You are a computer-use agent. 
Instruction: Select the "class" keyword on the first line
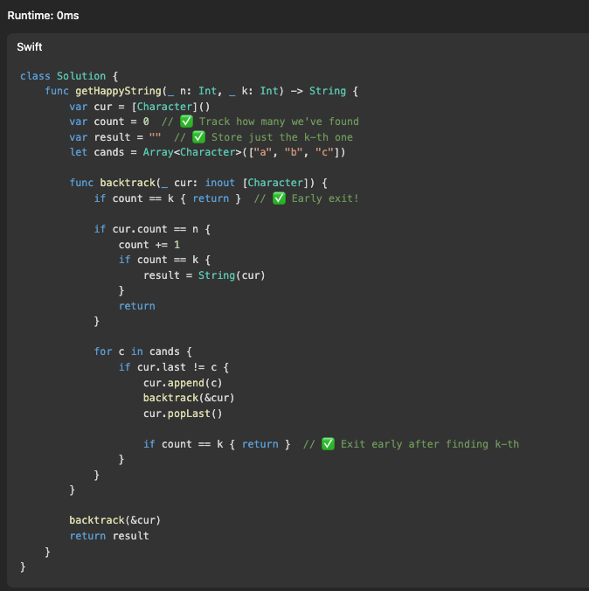35,76
